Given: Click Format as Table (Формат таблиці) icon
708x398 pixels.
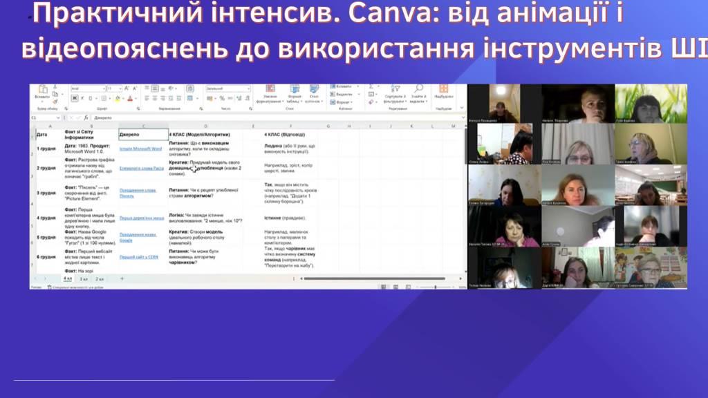Looking at the screenshot, I should click(x=295, y=90).
